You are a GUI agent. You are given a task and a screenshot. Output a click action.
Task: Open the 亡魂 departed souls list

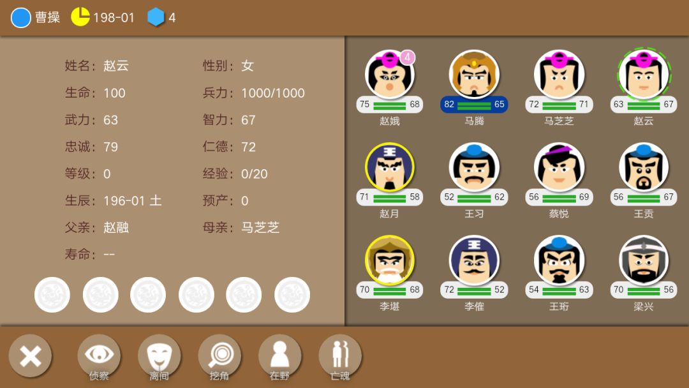tap(339, 357)
